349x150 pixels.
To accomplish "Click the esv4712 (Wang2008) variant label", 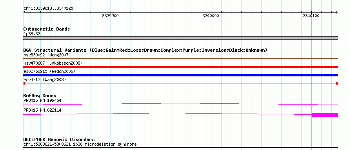I will point(45,80).
